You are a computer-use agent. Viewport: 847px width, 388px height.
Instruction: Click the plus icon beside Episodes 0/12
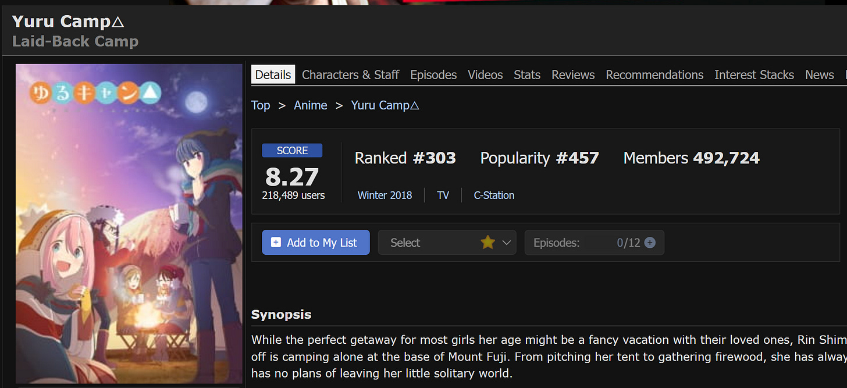pyautogui.click(x=650, y=243)
